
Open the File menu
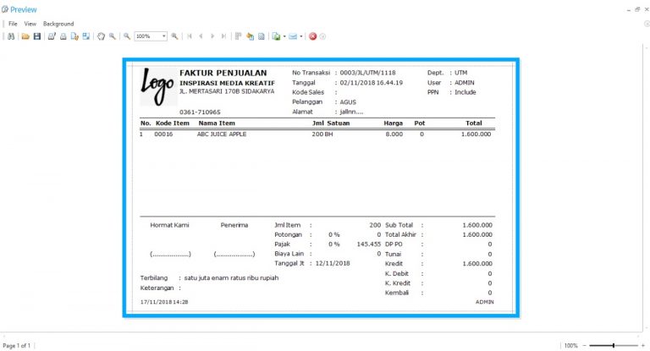tap(13, 24)
